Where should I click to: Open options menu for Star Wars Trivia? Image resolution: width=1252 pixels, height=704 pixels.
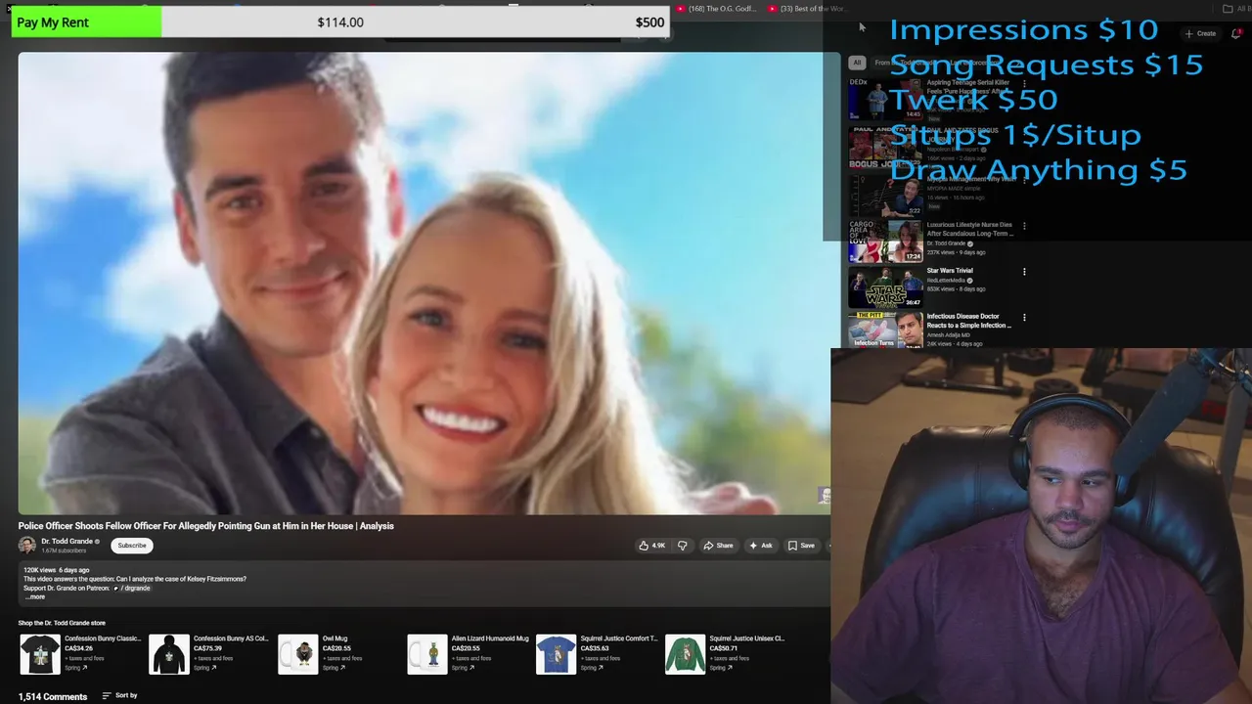click(x=1024, y=272)
